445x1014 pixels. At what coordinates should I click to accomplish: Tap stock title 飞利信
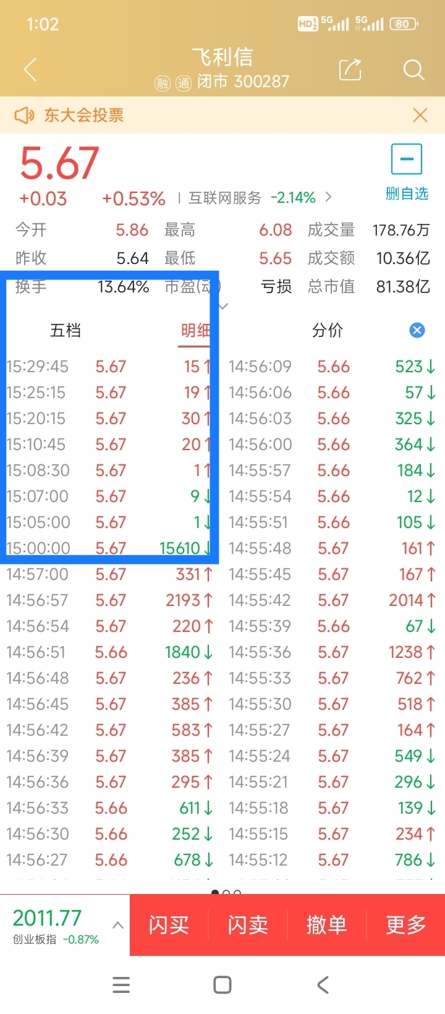222,58
